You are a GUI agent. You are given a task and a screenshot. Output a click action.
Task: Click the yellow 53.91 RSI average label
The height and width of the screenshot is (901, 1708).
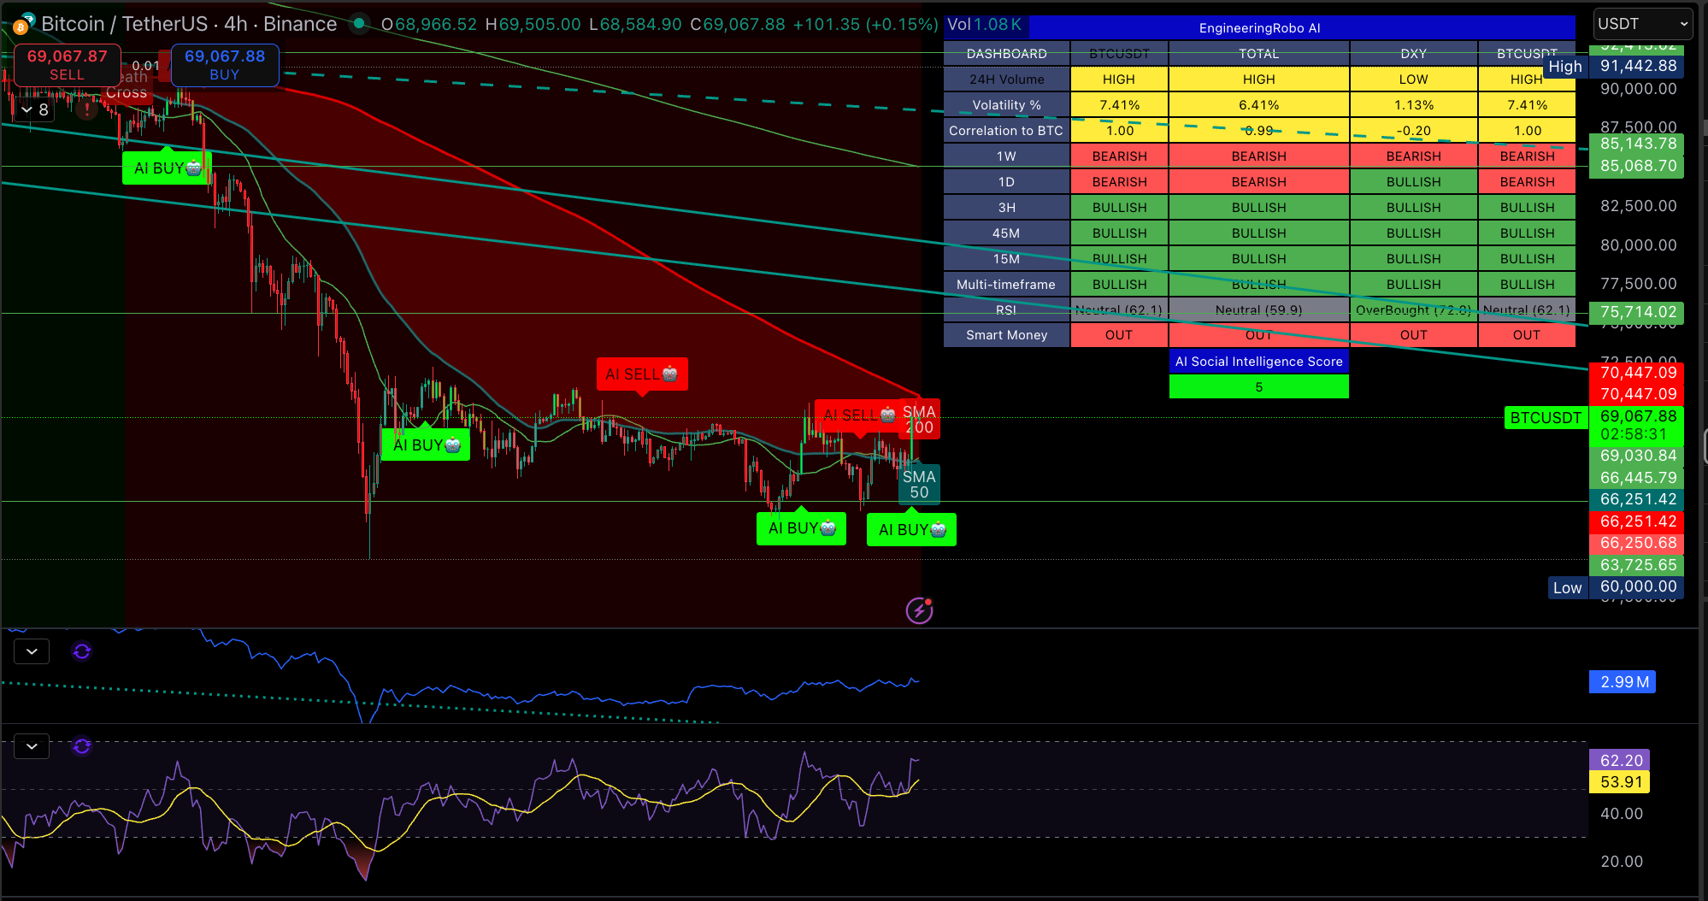pyautogui.click(x=1619, y=781)
